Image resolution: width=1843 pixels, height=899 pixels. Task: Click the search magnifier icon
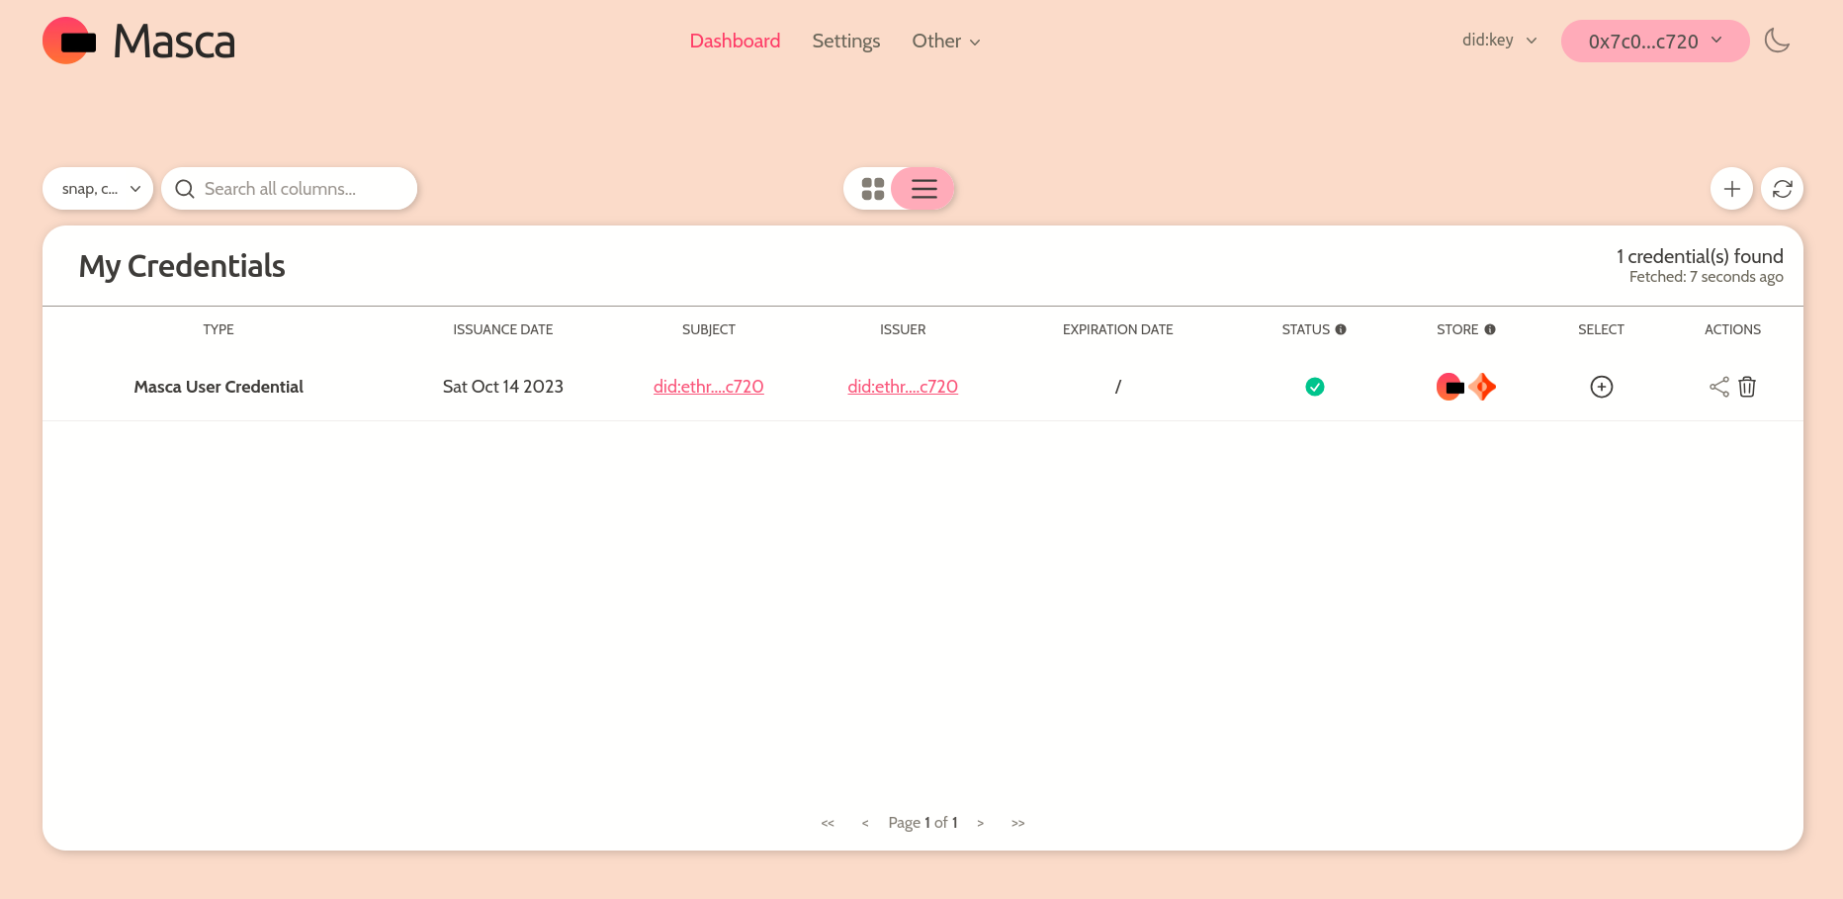click(x=185, y=189)
